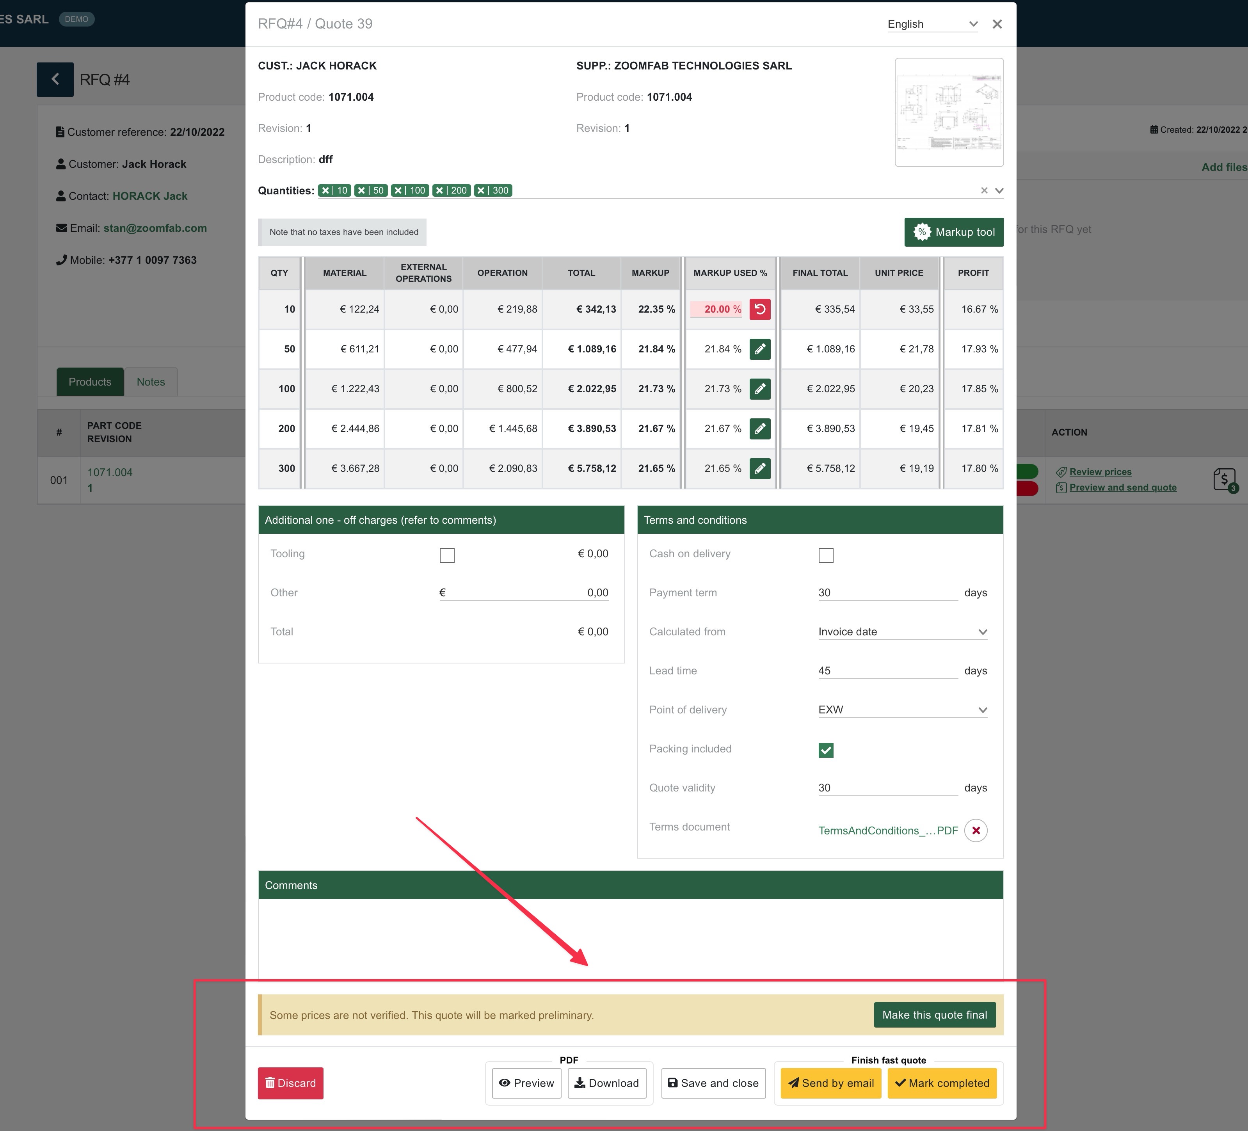1248x1131 pixels.
Task: Edit markup pencil for quantity 50 row
Action: tap(759, 349)
